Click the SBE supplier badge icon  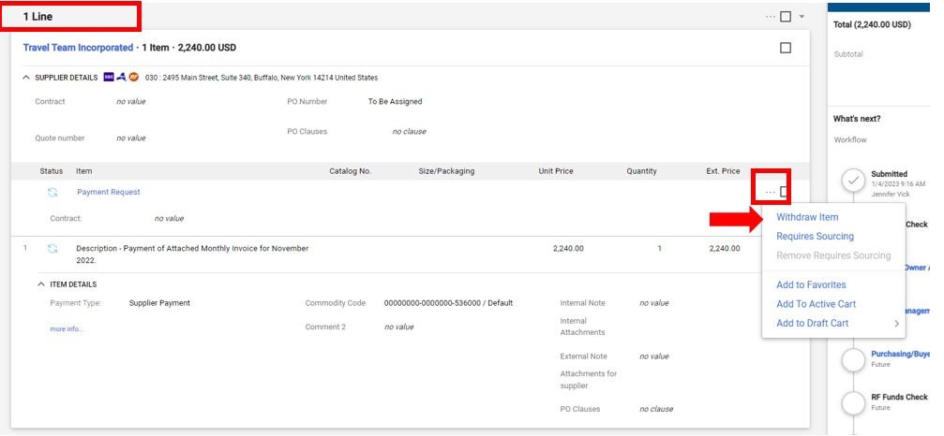coord(109,78)
